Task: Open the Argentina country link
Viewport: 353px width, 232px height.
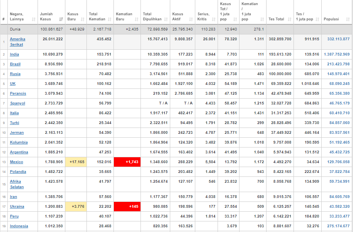Action: 19,152
